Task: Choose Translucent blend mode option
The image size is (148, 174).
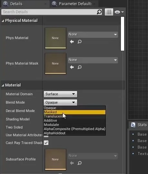Action: pyautogui.click(x=74, y=116)
